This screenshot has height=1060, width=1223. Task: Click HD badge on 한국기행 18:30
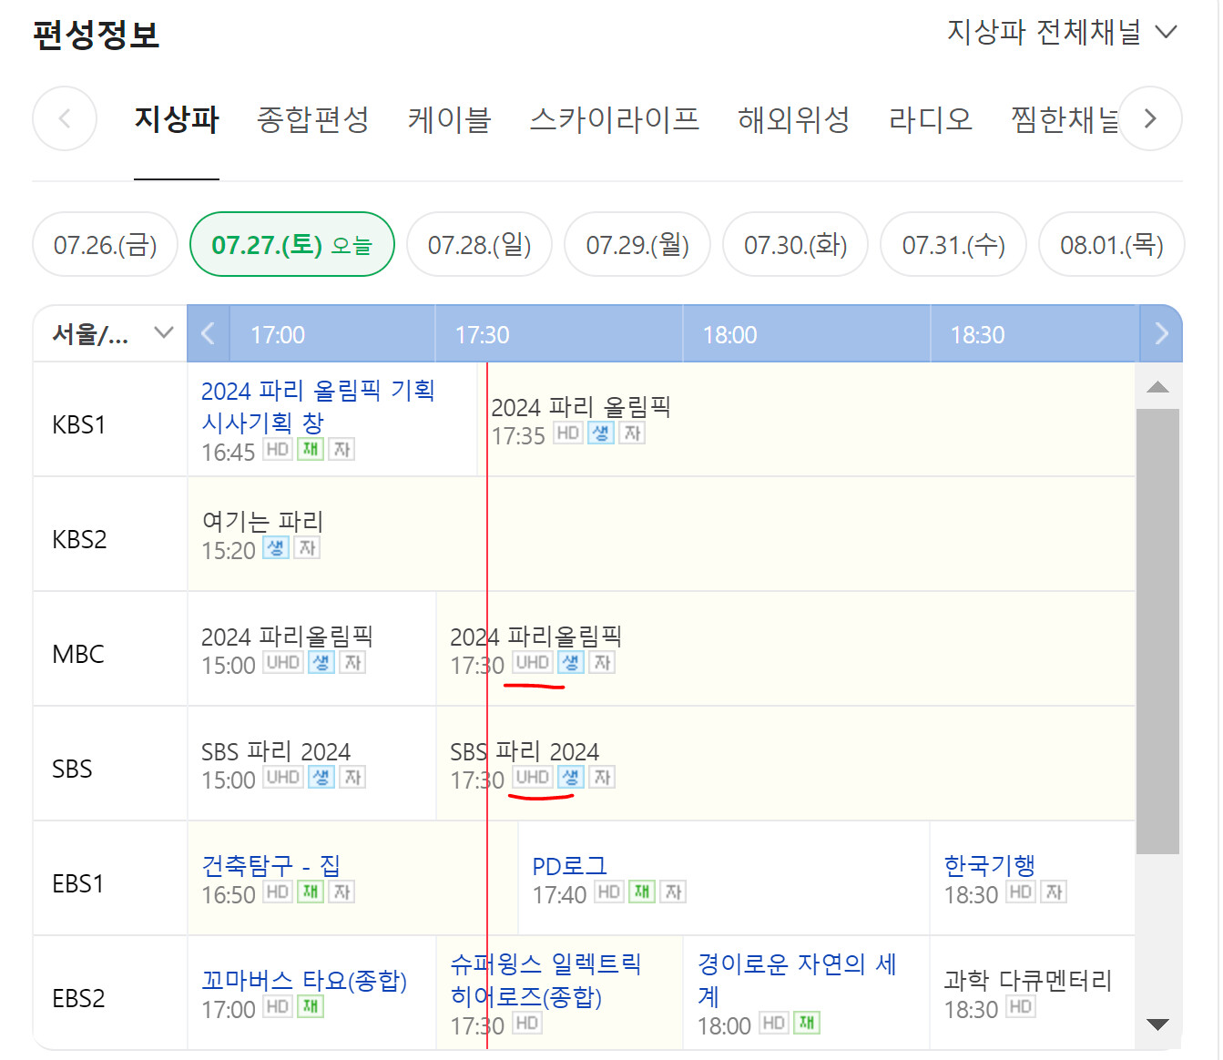pyautogui.click(x=1021, y=892)
